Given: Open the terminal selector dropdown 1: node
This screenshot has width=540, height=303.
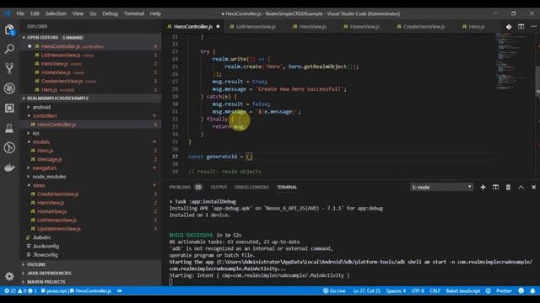Looking at the screenshot, I should [x=441, y=187].
